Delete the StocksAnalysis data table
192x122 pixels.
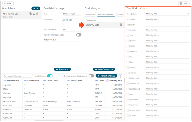[37, 14]
